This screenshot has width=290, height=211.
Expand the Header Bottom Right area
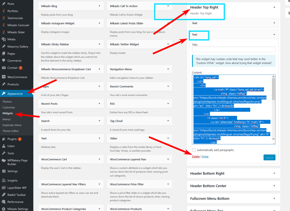point(274,173)
